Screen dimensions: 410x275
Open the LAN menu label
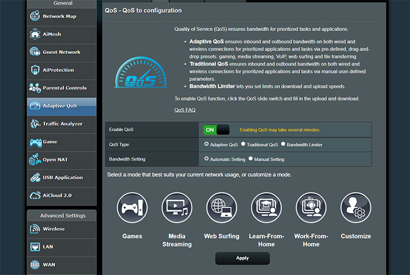[48, 247]
